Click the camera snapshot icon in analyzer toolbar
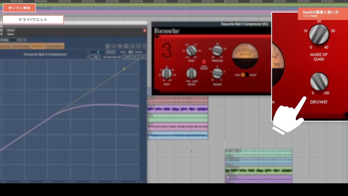Screen dimensions: 348x196 point(126,46)
